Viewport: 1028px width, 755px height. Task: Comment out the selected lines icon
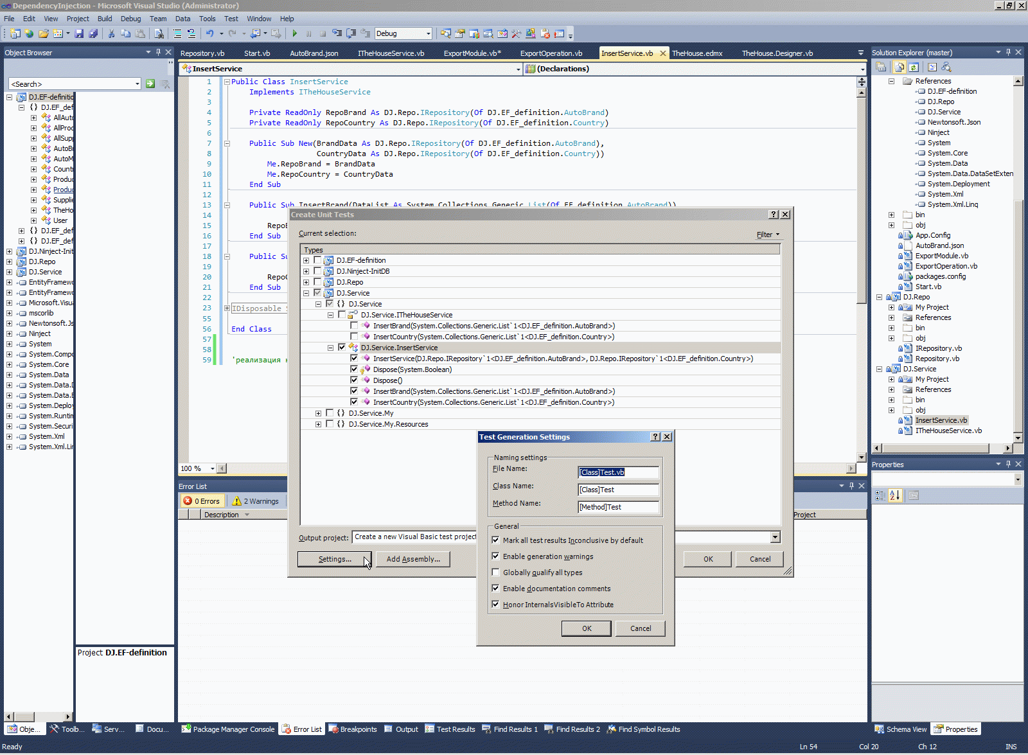tap(177, 33)
